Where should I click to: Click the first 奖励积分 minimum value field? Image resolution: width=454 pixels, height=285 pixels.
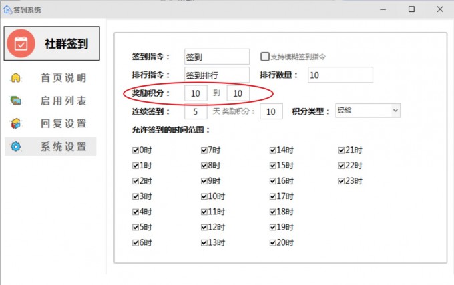196,93
